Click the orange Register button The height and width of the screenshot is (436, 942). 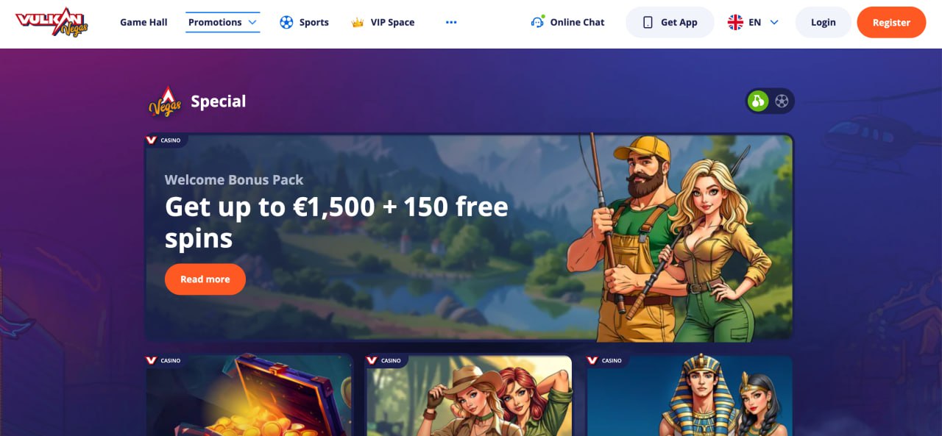click(891, 22)
